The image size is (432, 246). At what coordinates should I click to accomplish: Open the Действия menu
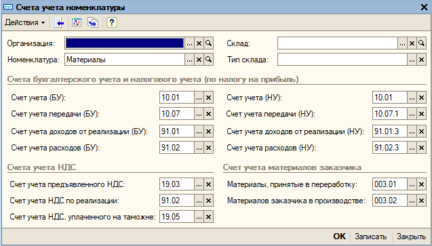click(24, 22)
